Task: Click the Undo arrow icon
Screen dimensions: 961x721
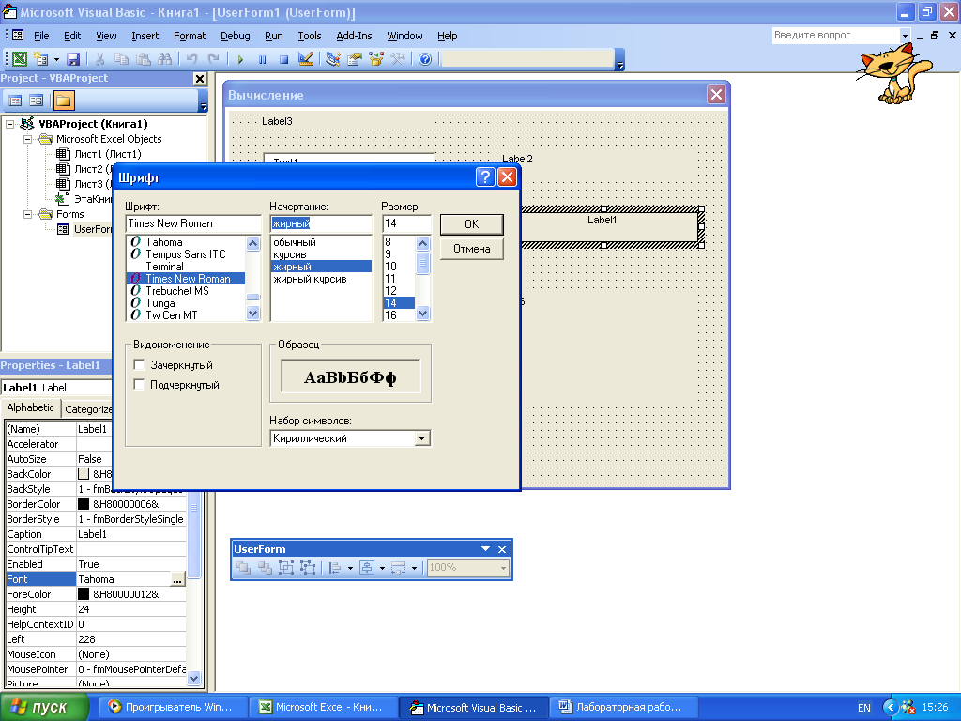Action: [x=191, y=59]
